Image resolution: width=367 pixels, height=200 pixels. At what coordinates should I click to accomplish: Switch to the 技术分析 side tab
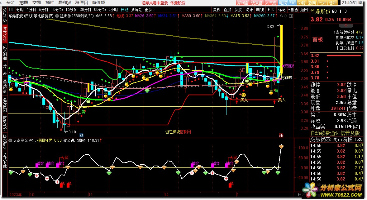(x=5, y=34)
